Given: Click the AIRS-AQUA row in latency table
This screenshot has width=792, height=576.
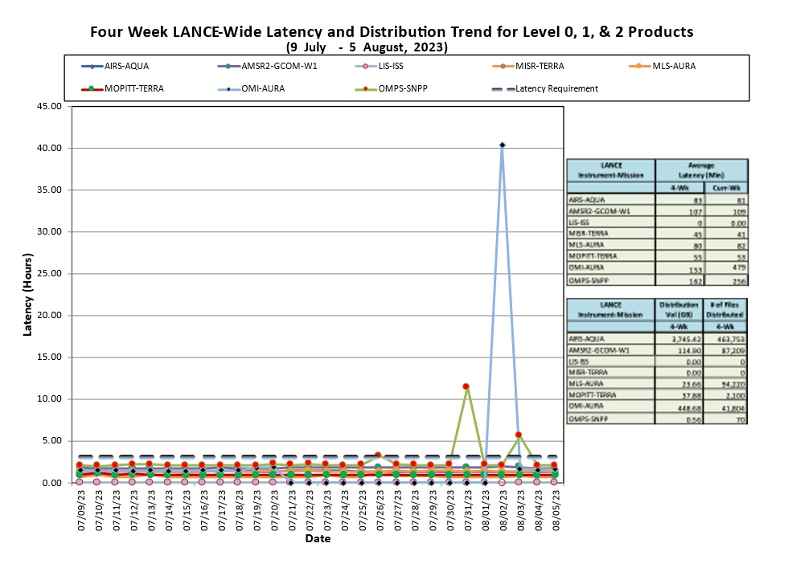Looking at the screenshot, I should tap(657, 200).
